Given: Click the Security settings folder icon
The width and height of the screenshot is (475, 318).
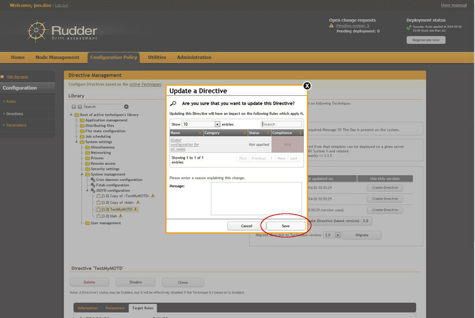Looking at the screenshot, I should point(87,169).
